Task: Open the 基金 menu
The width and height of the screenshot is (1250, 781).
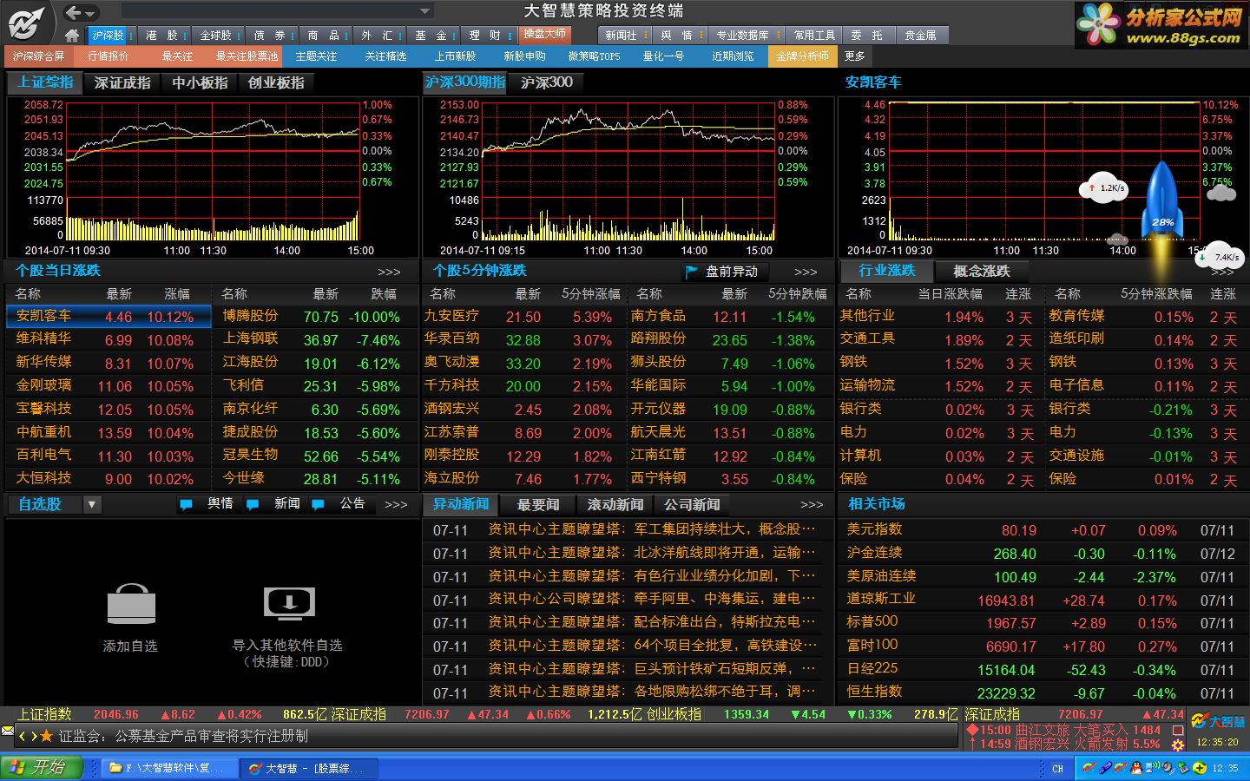Action: 434,36
